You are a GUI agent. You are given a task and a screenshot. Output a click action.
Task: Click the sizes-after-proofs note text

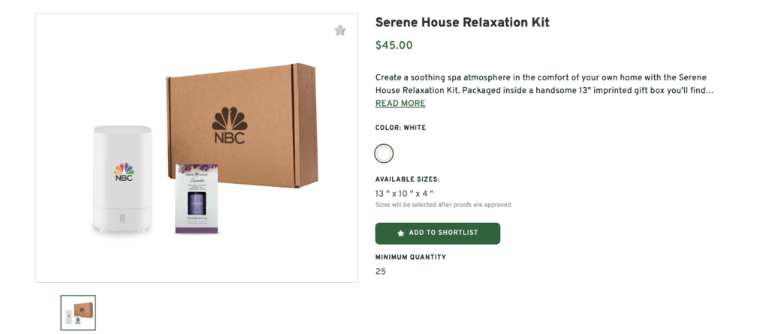click(443, 205)
